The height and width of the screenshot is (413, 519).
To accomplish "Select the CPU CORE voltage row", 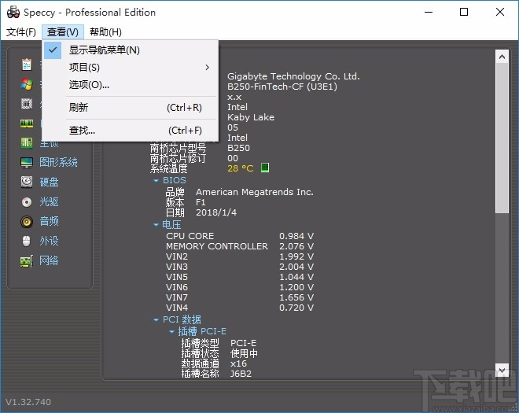I will 240,236.
